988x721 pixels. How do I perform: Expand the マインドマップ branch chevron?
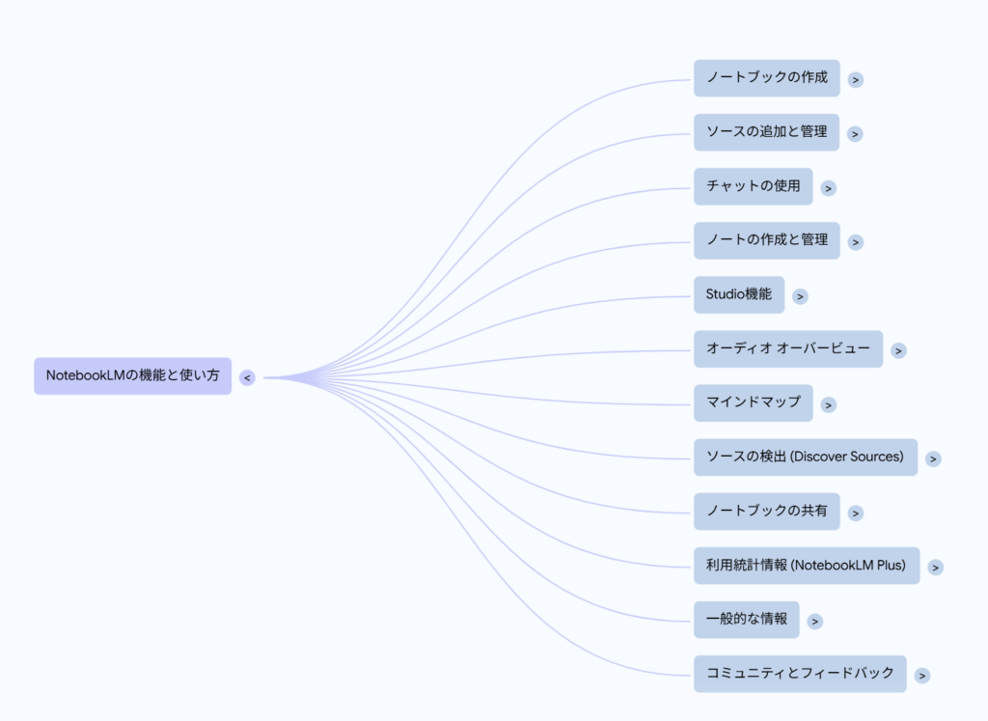(829, 405)
